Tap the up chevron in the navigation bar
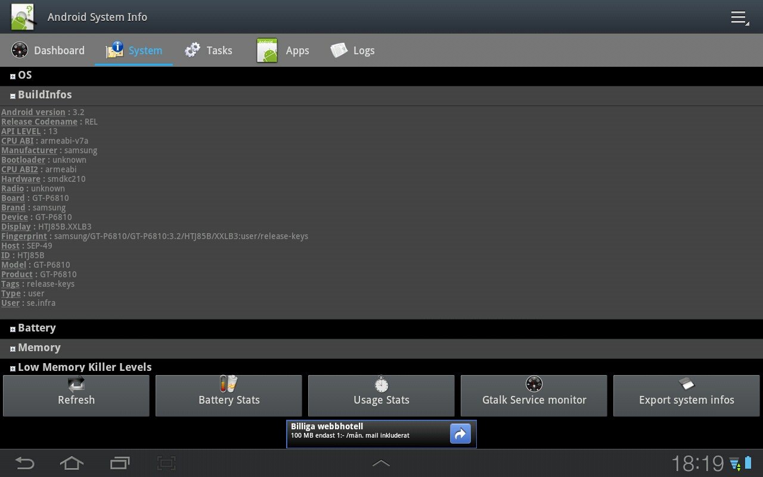This screenshot has height=477, width=763. coord(381,463)
